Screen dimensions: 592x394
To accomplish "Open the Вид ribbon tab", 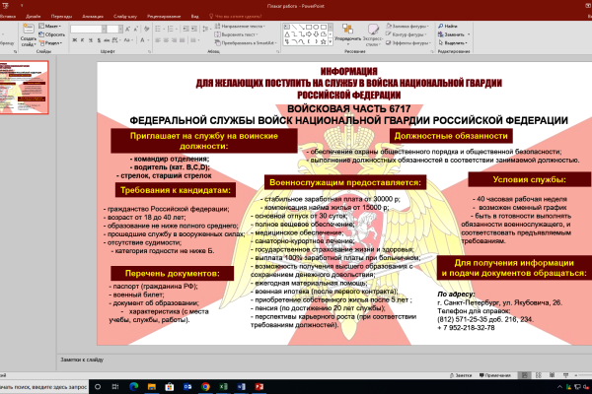I will pos(194,16).
